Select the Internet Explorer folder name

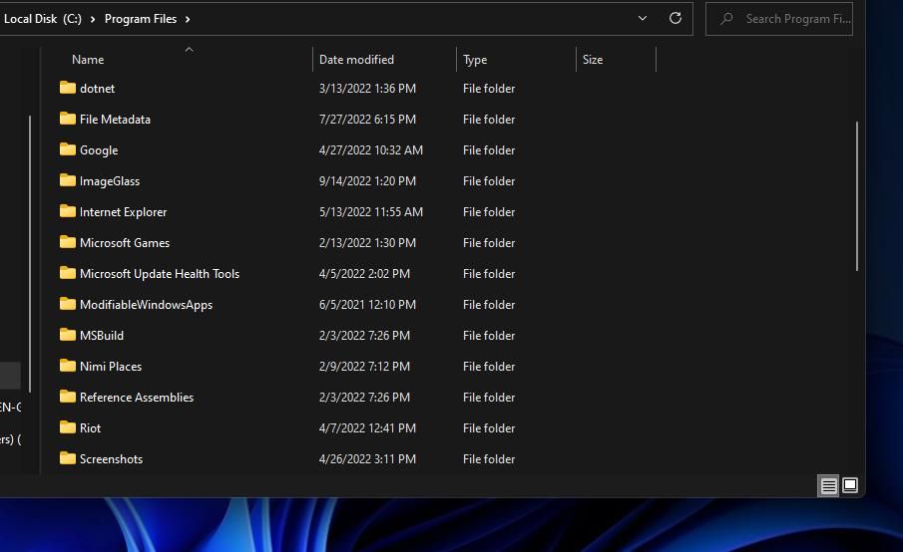coord(124,211)
